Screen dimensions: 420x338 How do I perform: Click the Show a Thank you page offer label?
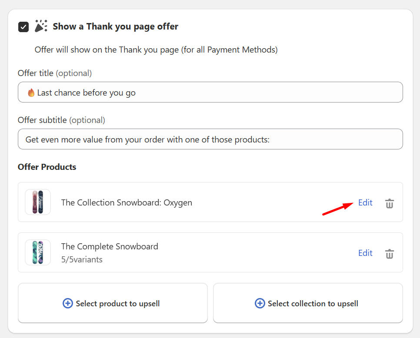115,27
